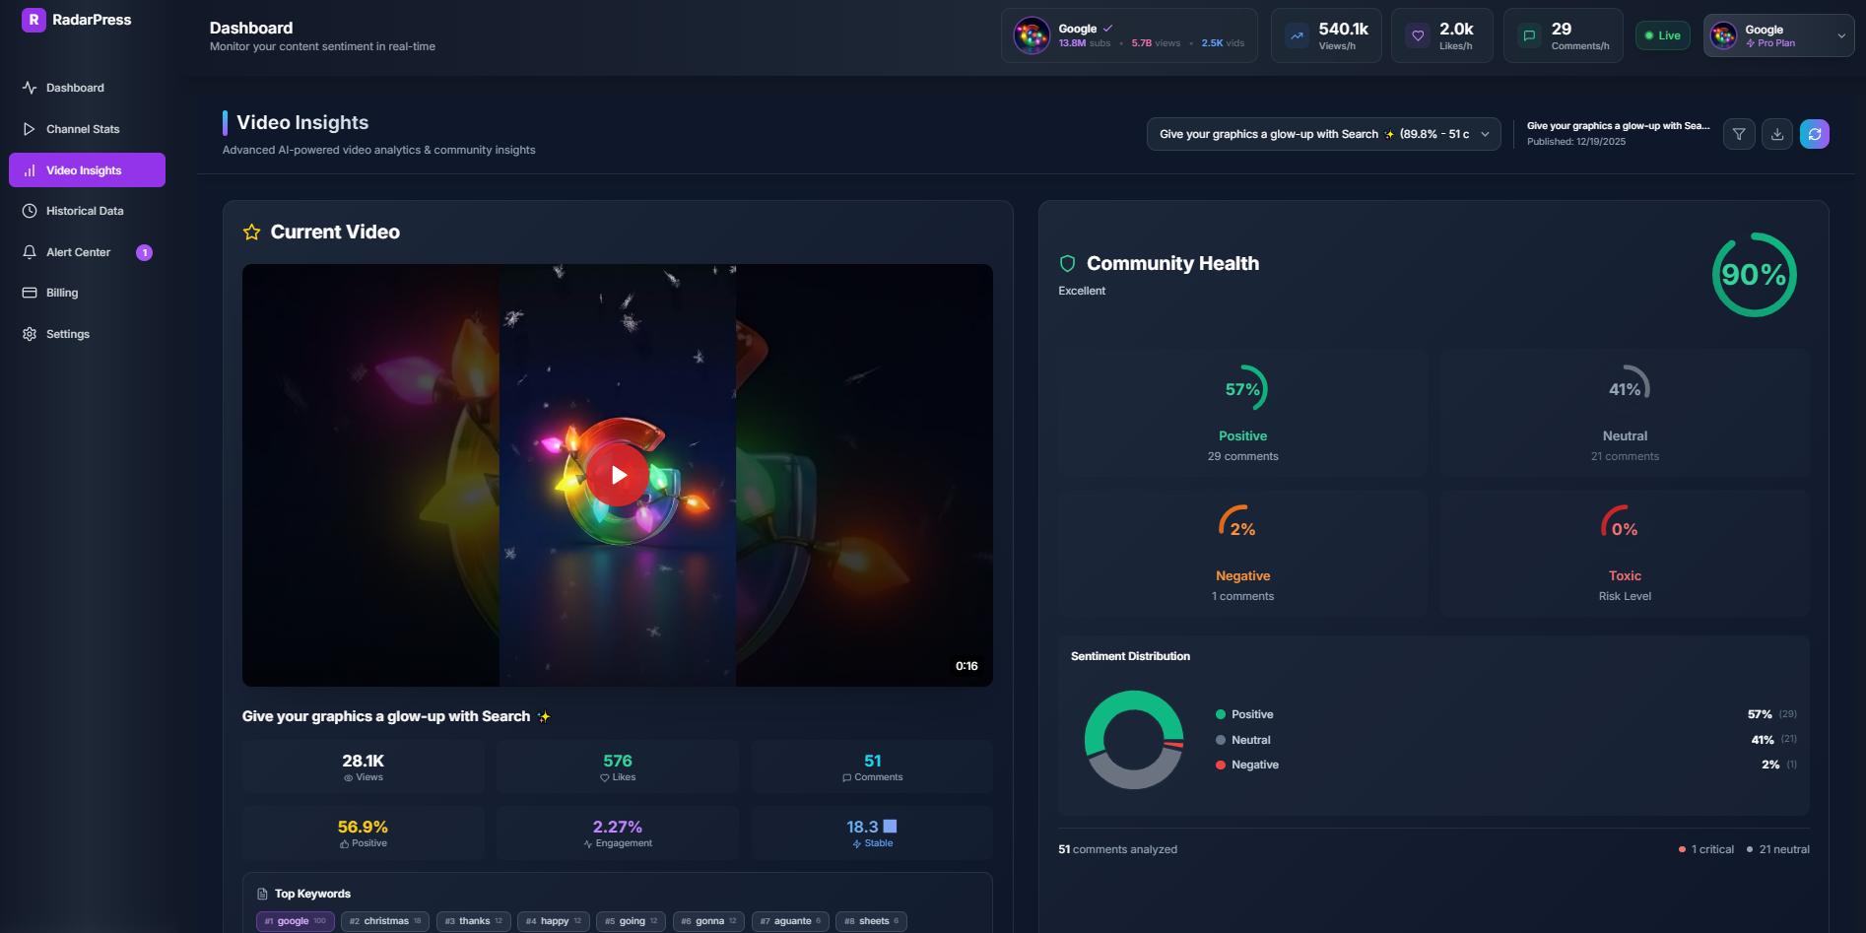Image resolution: width=1866 pixels, height=933 pixels.
Task: Select Dashboard in the left navigation
Action: coord(74,87)
